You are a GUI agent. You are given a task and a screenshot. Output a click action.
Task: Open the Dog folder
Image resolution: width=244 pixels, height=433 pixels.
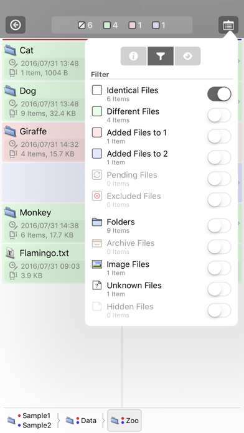[44, 101]
